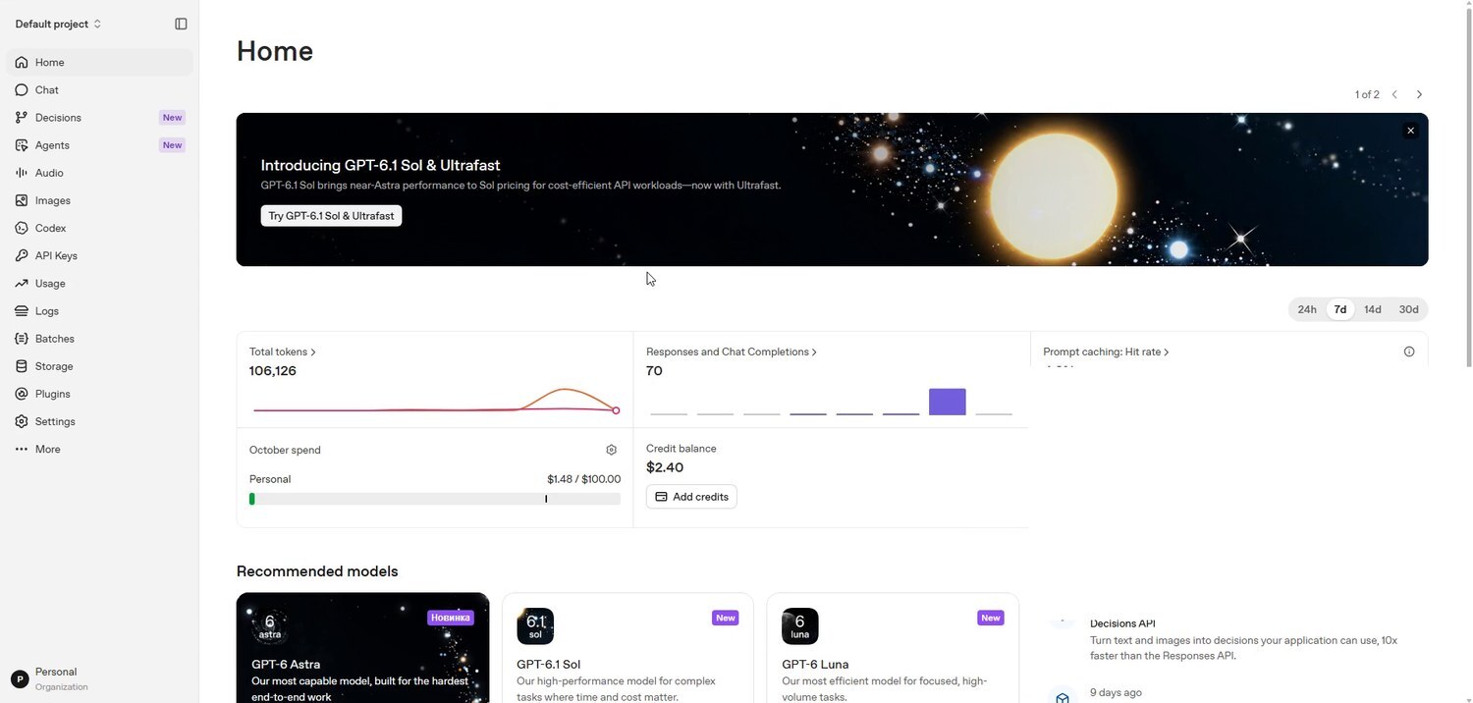
Task: Go to previous announcement banner
Action: [x=1394, y=94]
